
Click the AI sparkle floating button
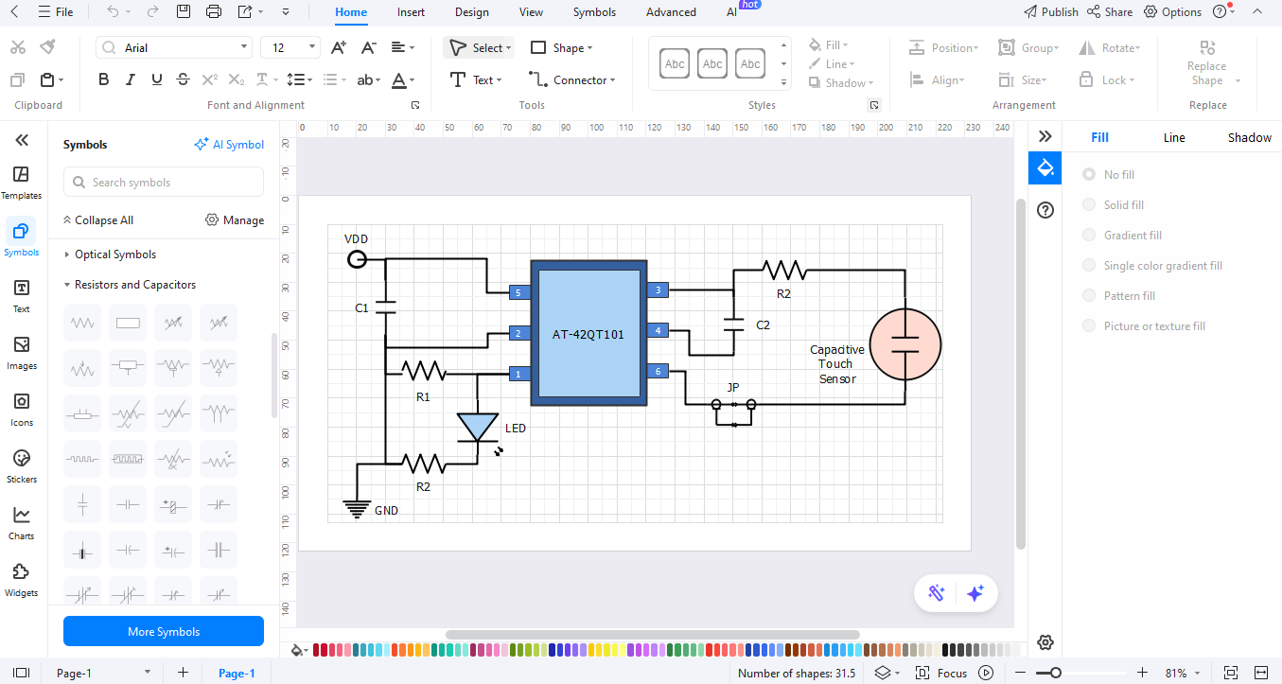975,593
